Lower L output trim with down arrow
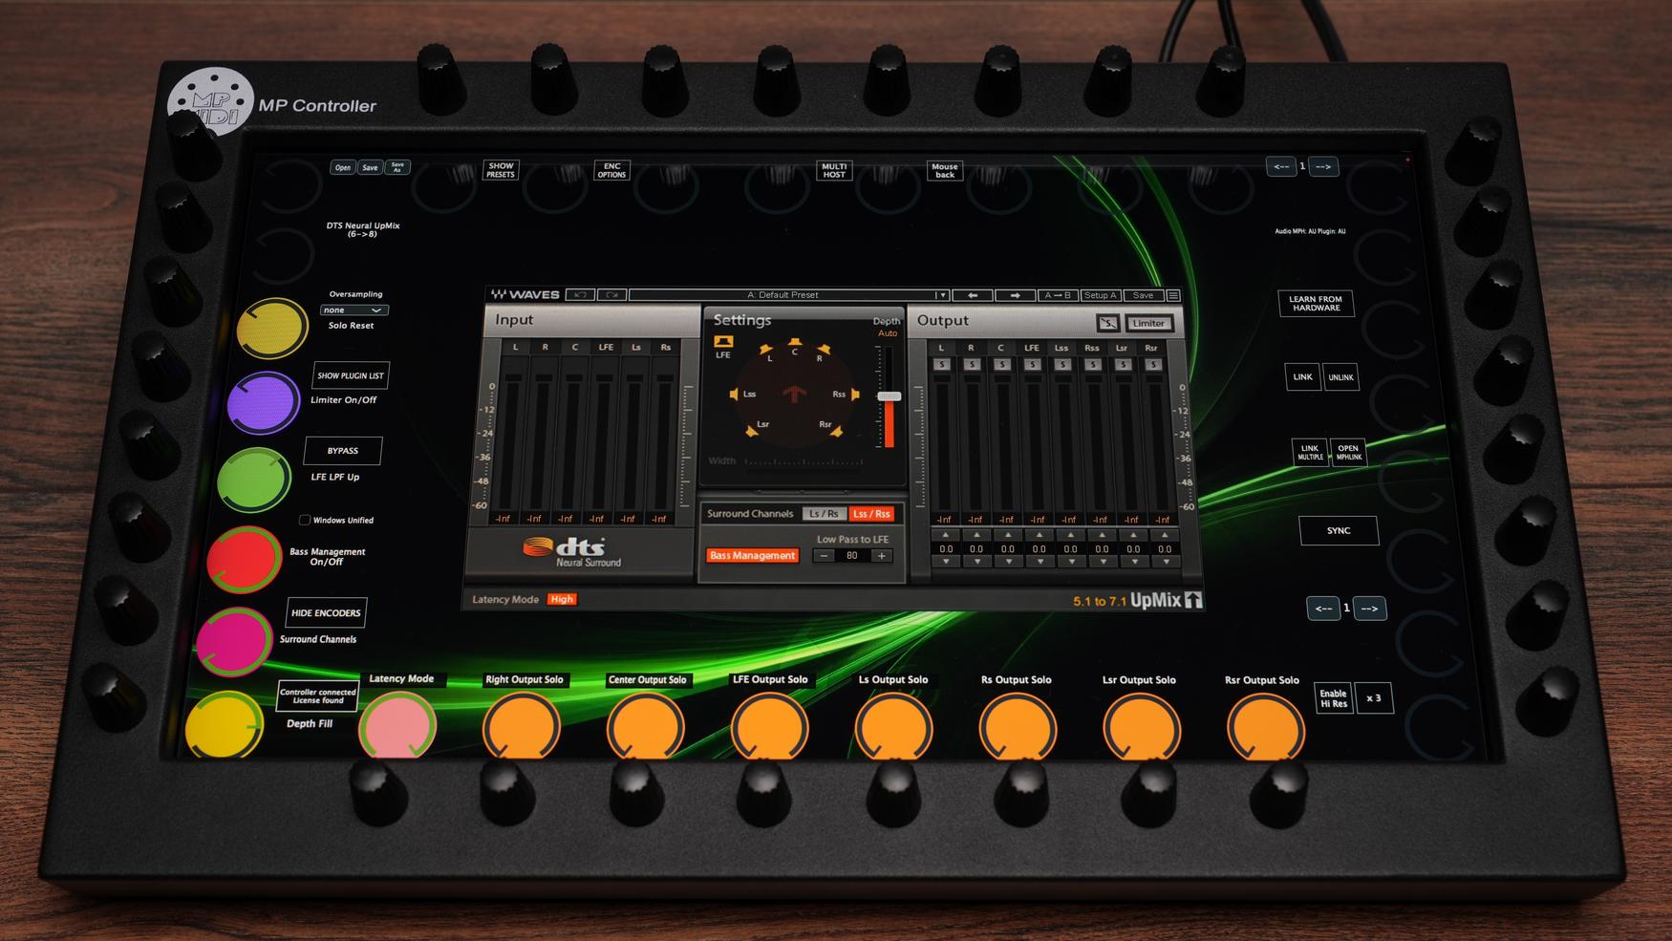The height and width of the screenshot is (941, 1672). (945, 562)
